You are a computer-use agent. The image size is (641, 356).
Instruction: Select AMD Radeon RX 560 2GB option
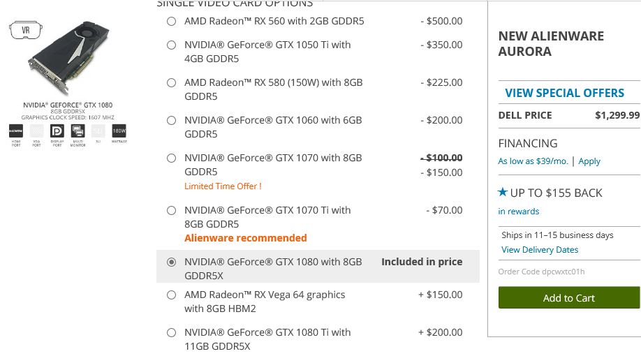pos(171,21)
